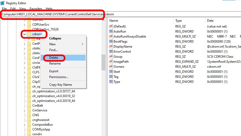Click the AutoRunAlwaysDisable value icon
241x136 pixels.
click(111, 36)
